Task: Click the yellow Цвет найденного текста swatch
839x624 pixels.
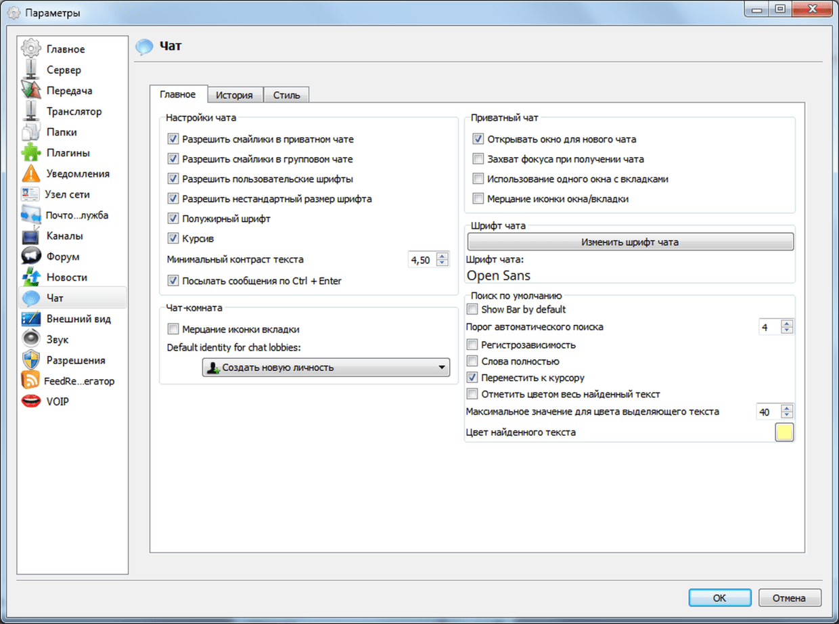Action: pyautogui.click(x=784, y=432)
